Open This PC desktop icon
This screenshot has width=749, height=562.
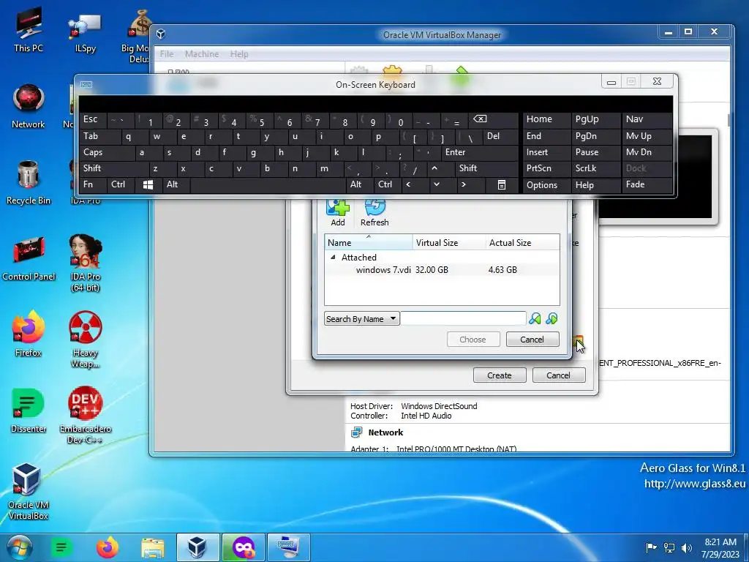(29, 30)
